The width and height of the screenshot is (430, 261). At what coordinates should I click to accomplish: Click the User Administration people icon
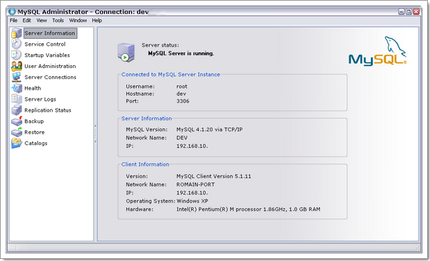pos(17,66)
